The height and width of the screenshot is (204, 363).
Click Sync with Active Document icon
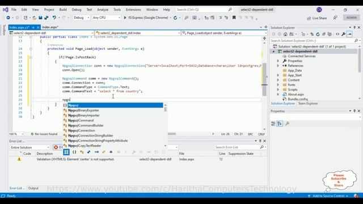click(312, 34)
